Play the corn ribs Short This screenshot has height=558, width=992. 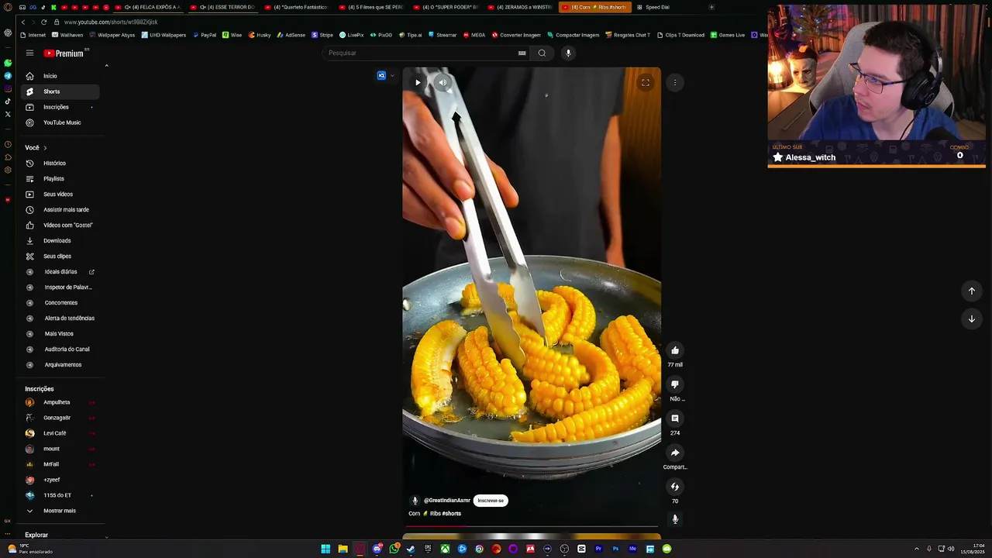pyautogui.click(x=418, y=82)
